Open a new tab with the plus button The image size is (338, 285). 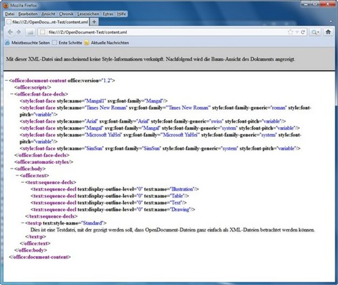(94, 22)
